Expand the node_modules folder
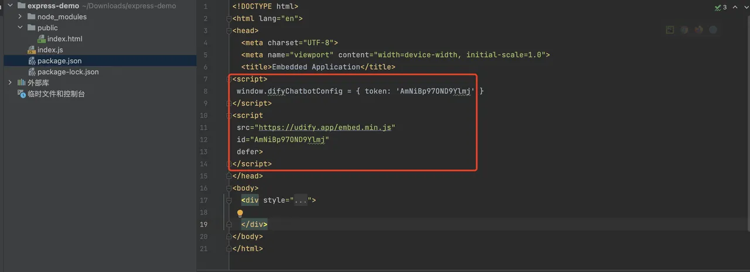Screen dimensions: 750x272 tap(20, 17)
